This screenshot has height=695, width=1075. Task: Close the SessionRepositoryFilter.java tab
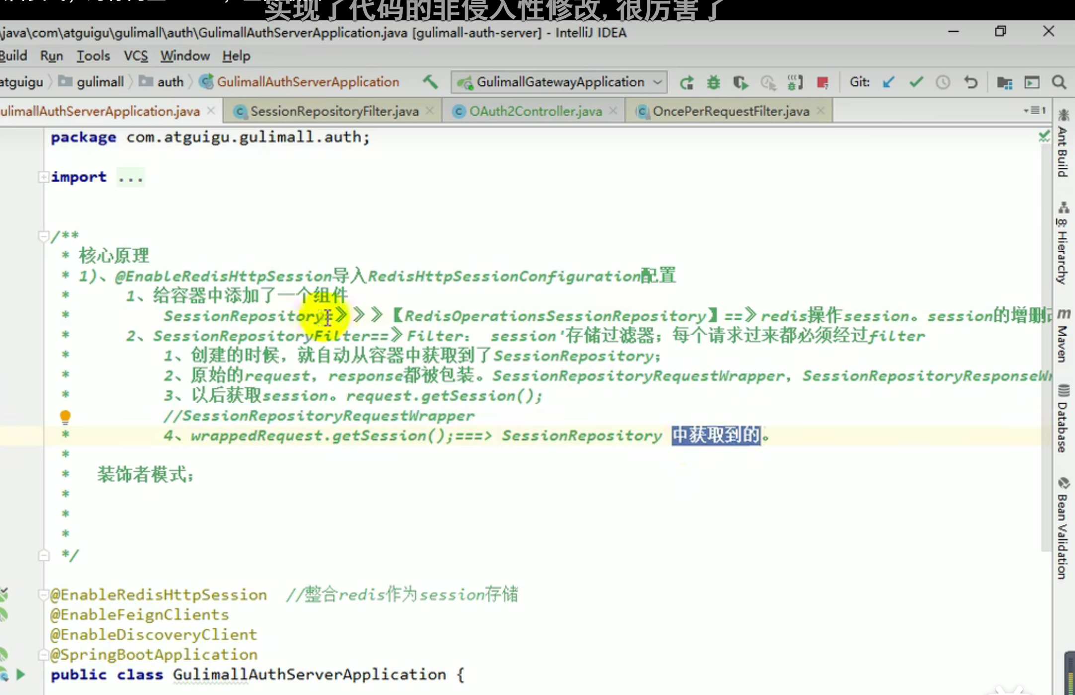pyautogui.click(x=430, y=111)
